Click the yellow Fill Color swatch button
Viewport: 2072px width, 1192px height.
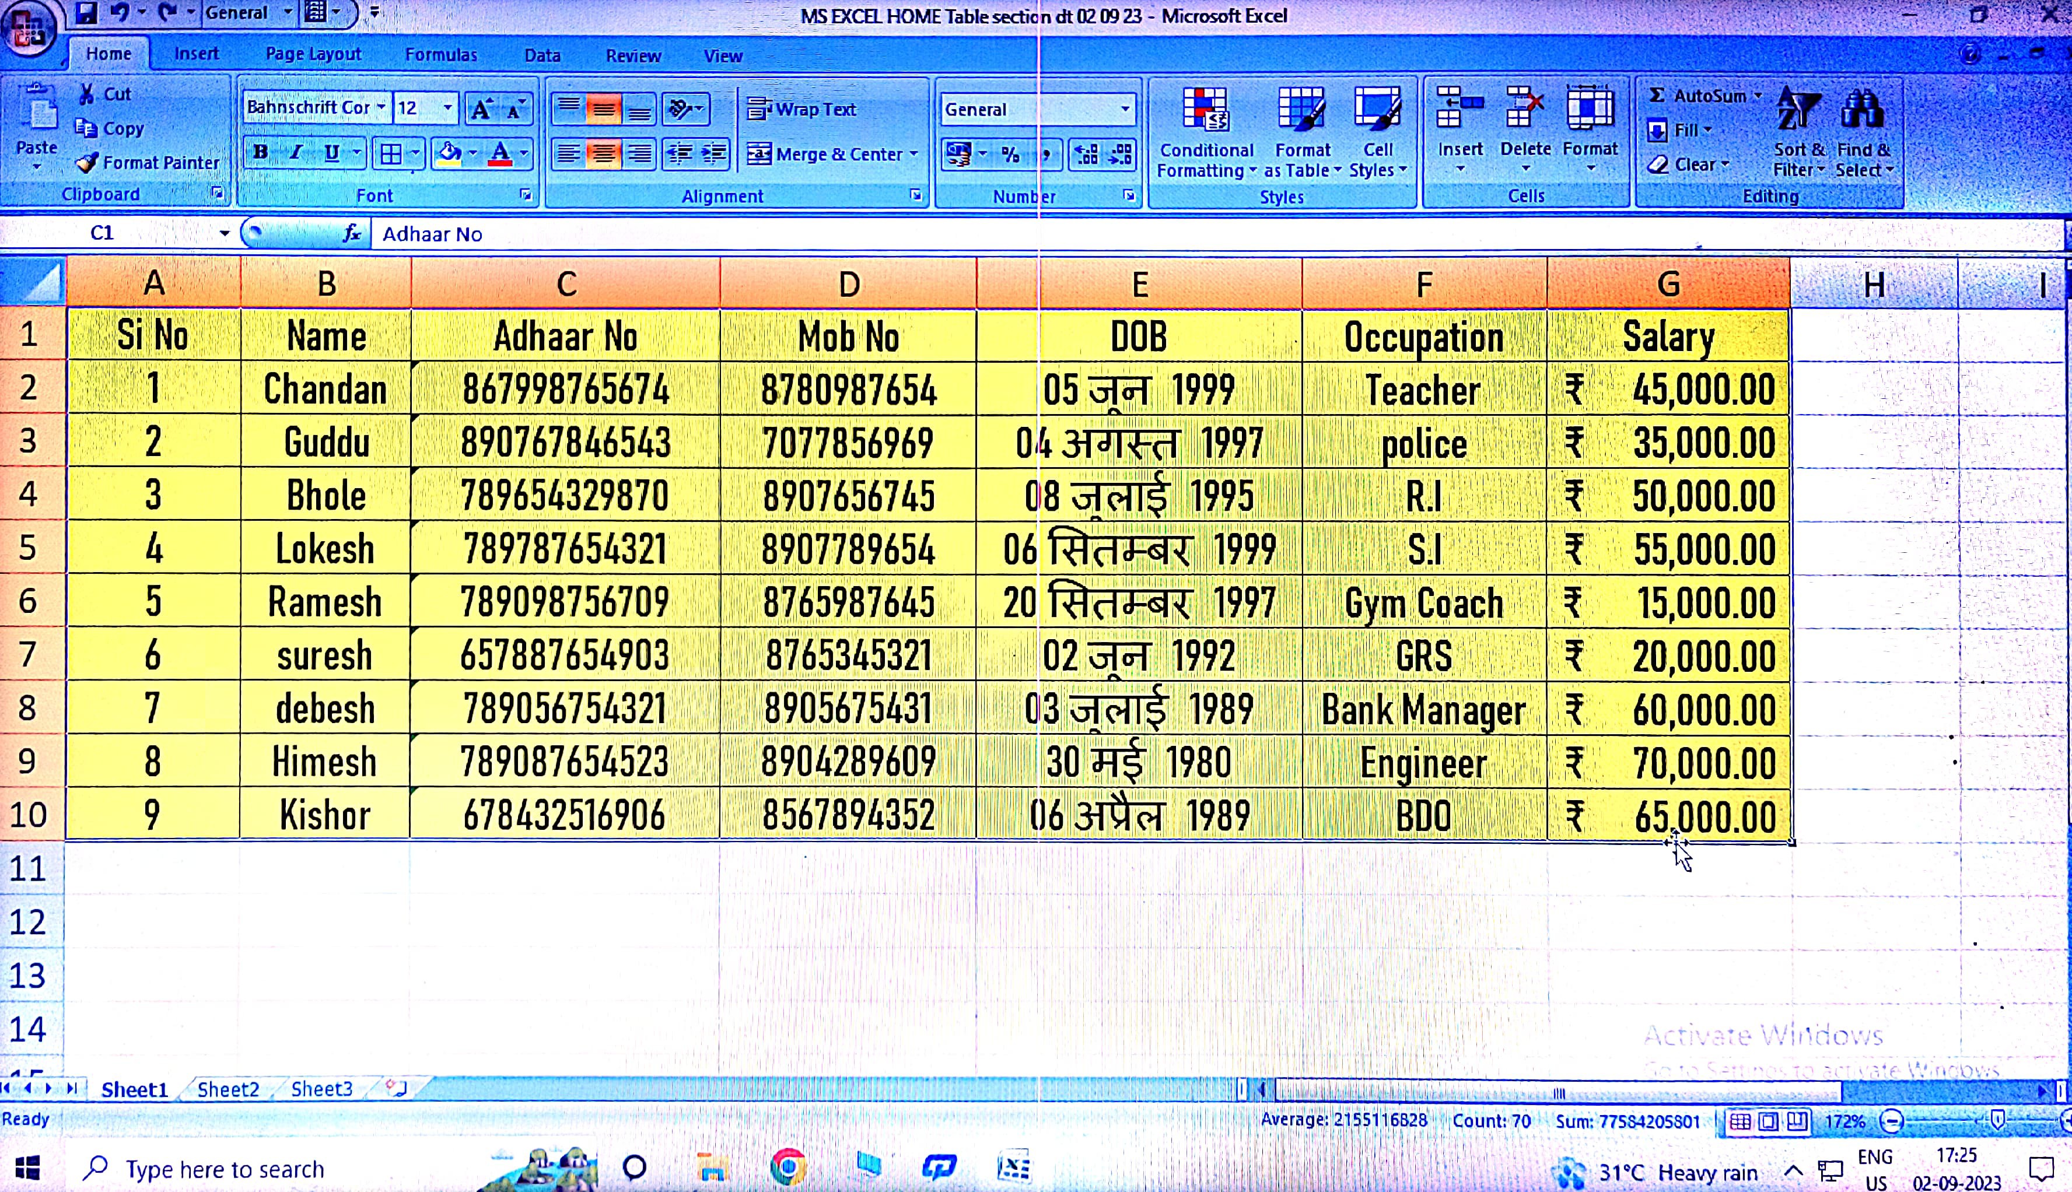point(449,153)
